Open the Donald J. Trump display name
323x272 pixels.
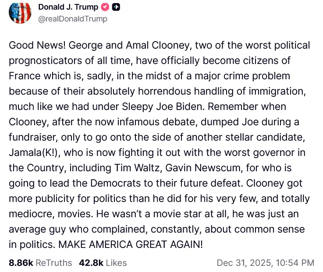click(x=69, y=7)
